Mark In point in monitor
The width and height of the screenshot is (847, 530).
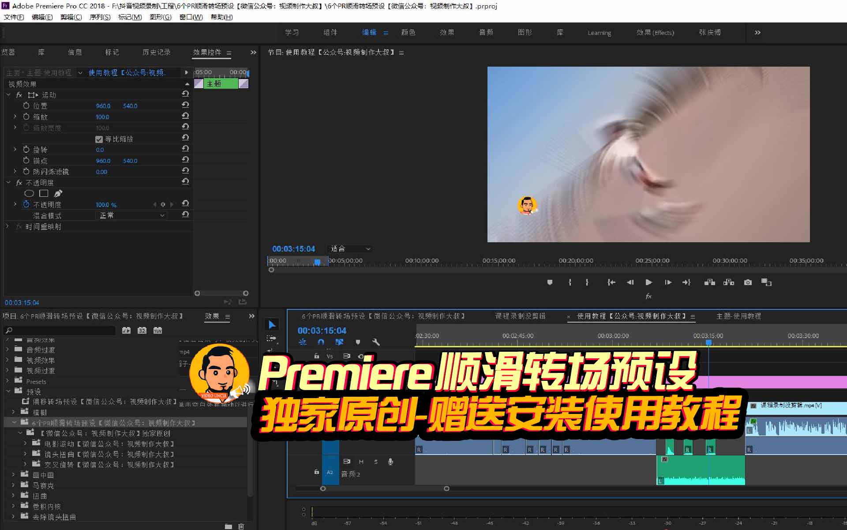pos(570,282)
